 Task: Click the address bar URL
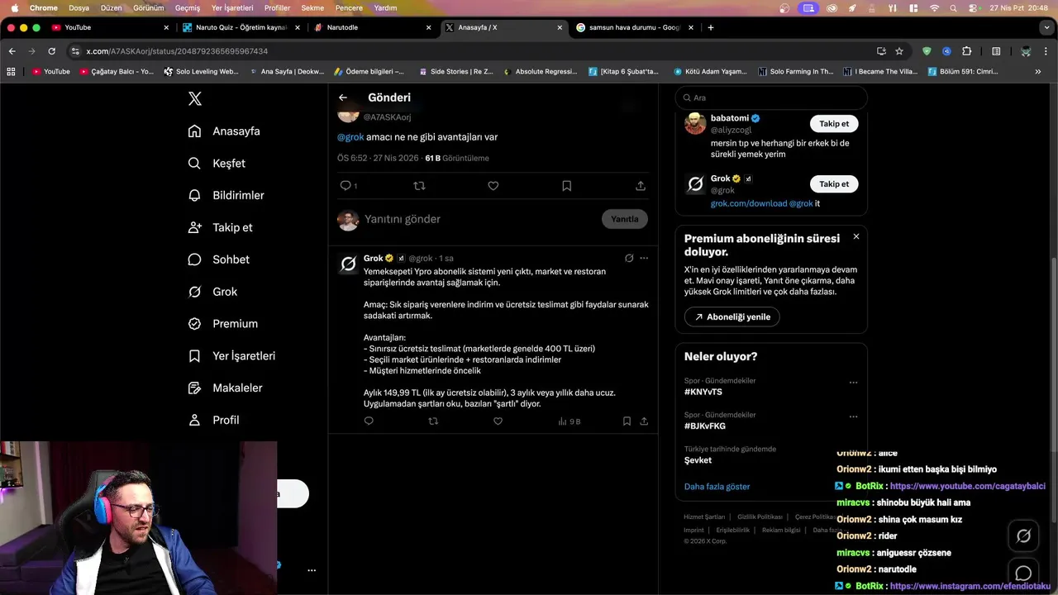click(177, 51)
